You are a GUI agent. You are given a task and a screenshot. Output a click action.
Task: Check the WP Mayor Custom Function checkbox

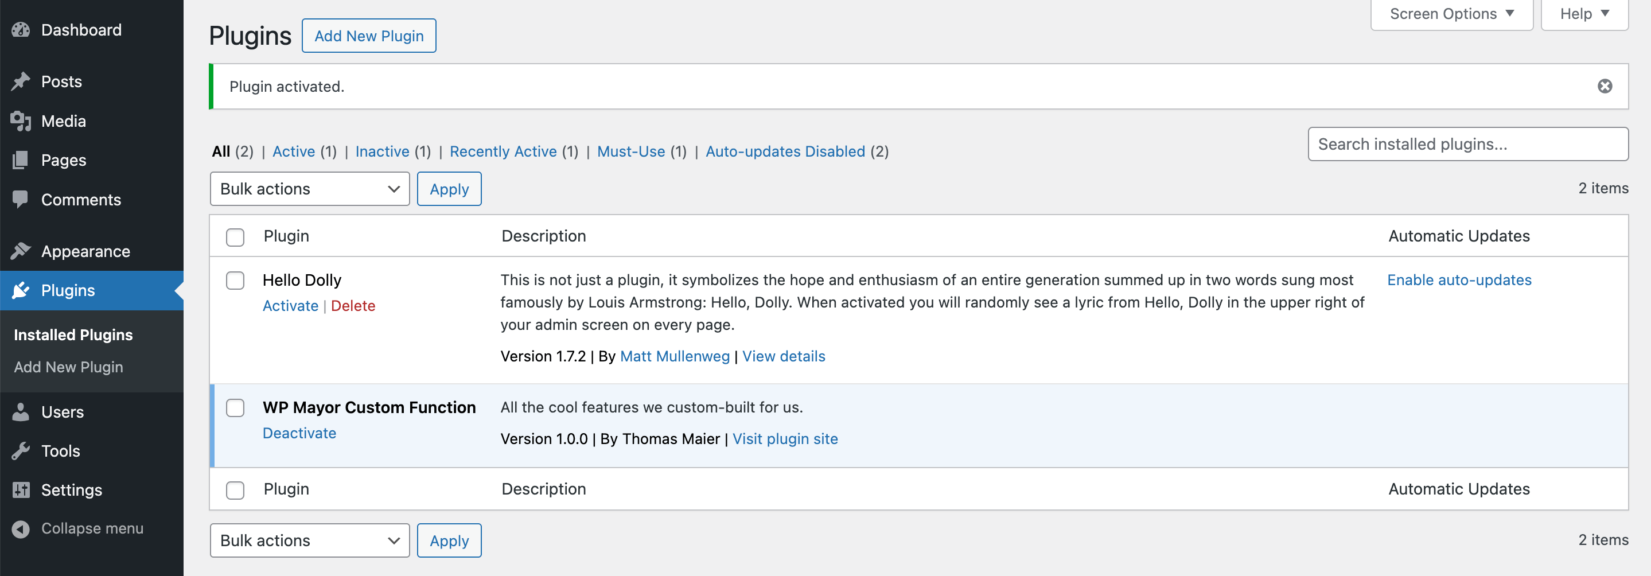[235, 408]
